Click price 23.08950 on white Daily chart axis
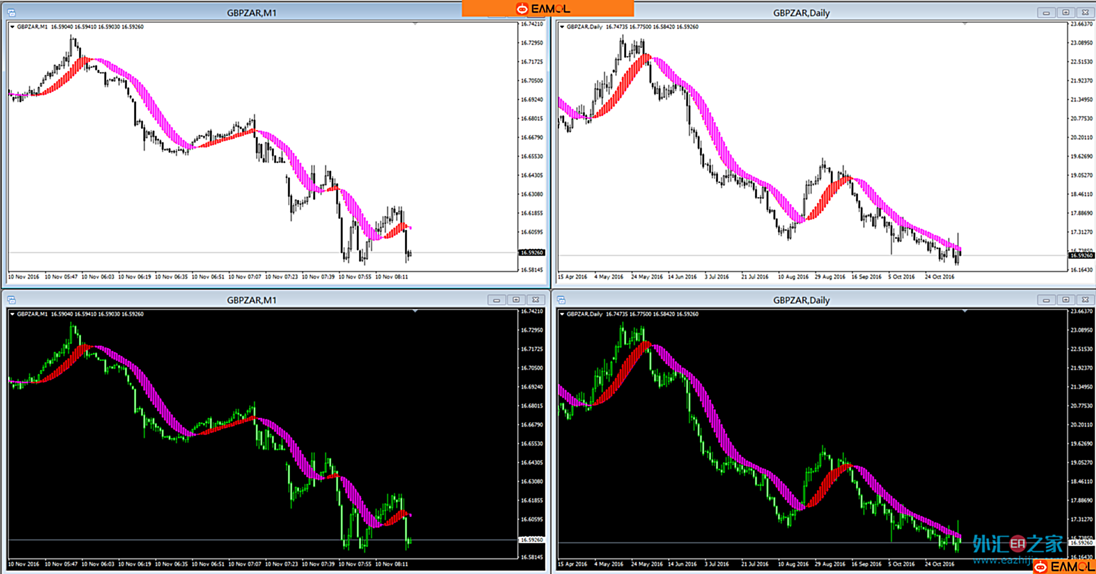 pyautogui.click(x=1082, y=43)
